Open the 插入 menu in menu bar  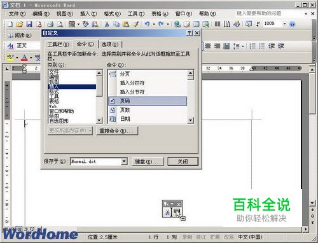click(88, 14)
